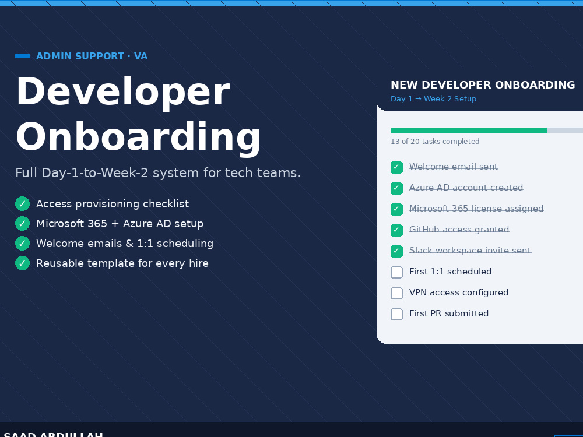This screenshot has width=583, height=437.
Task: Click the green tick beside Welcome emails & 1:1 scheduling
Action: (x=22, y=244)
